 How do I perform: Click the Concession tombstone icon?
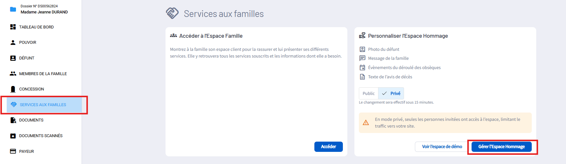click(13, 89)
